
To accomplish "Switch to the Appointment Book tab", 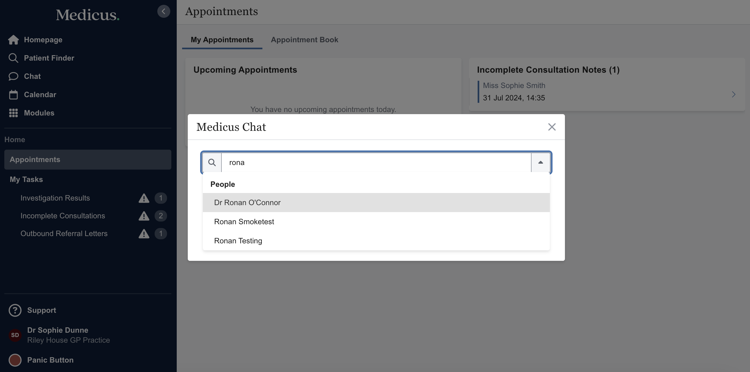I will (304, 40).
